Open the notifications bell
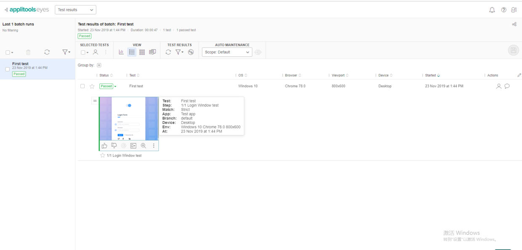The image size is (522, 250). [492, 10]
